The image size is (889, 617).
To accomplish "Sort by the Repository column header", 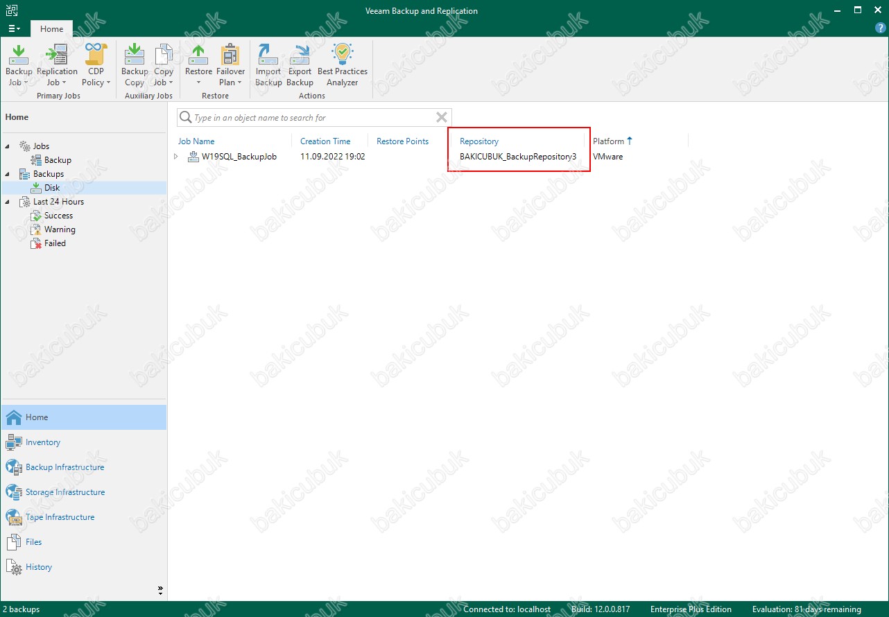I will tap(479, 141).
